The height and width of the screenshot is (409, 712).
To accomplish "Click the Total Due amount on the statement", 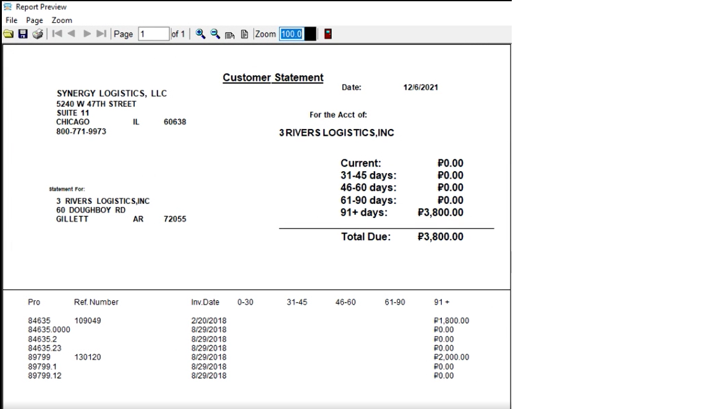I will point(440,237).
